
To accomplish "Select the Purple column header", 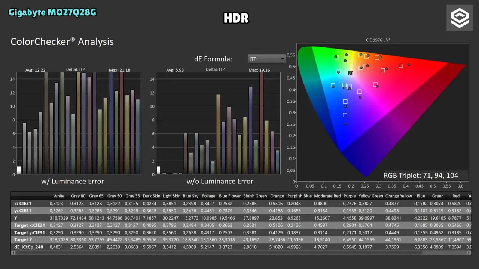I will click(350, 196).
